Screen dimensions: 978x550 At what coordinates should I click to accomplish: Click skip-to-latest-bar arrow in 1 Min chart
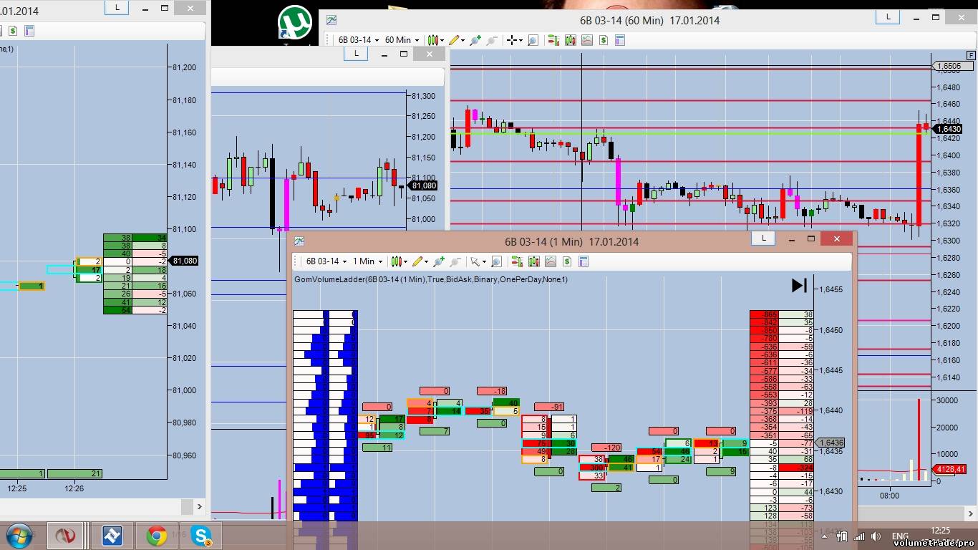pos(799,286)
